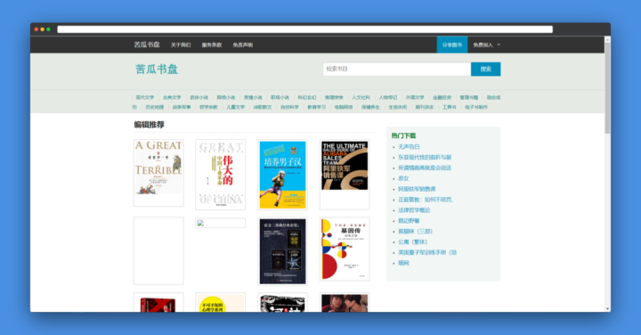
Task: Select the 教育学习 category
Action: [316, 107]
